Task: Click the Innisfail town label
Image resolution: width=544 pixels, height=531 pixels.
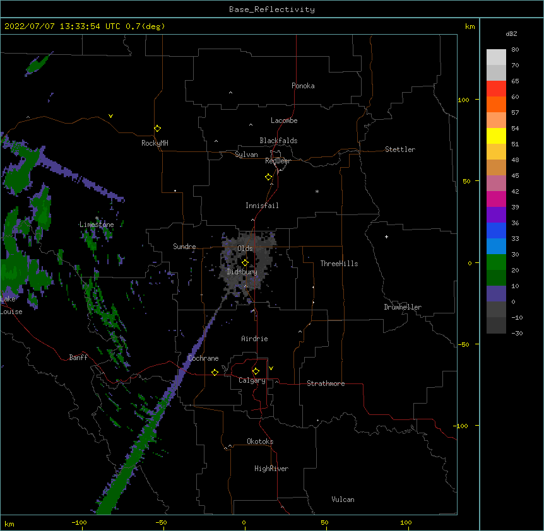Action: (262, 206)
